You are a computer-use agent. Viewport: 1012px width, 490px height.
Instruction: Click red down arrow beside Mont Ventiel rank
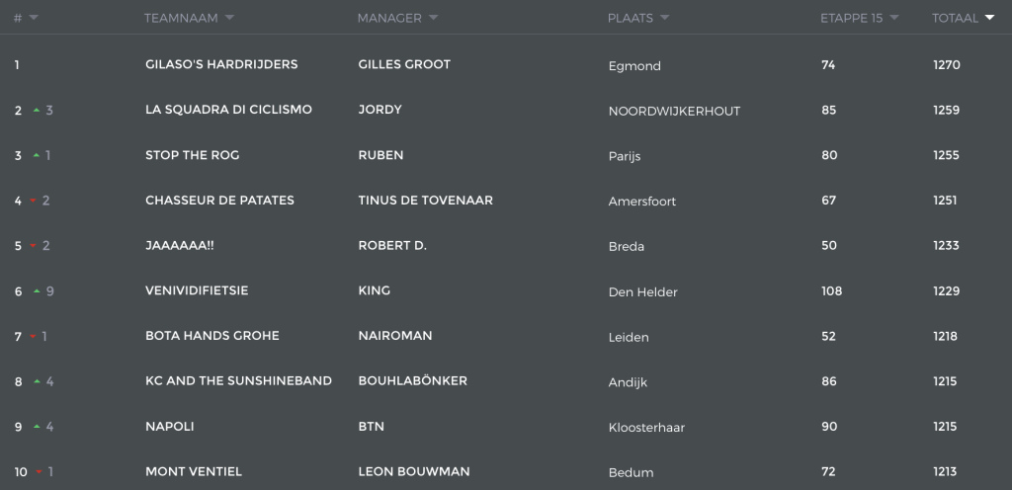click(39, 472)
